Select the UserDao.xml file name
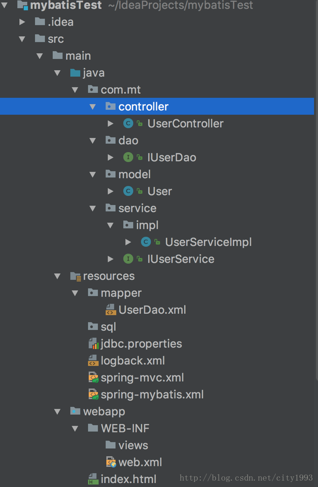 point(152,310)
